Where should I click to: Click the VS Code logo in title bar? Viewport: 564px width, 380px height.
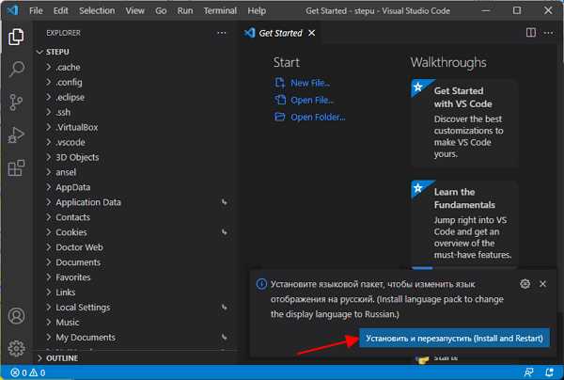point(13,10)
